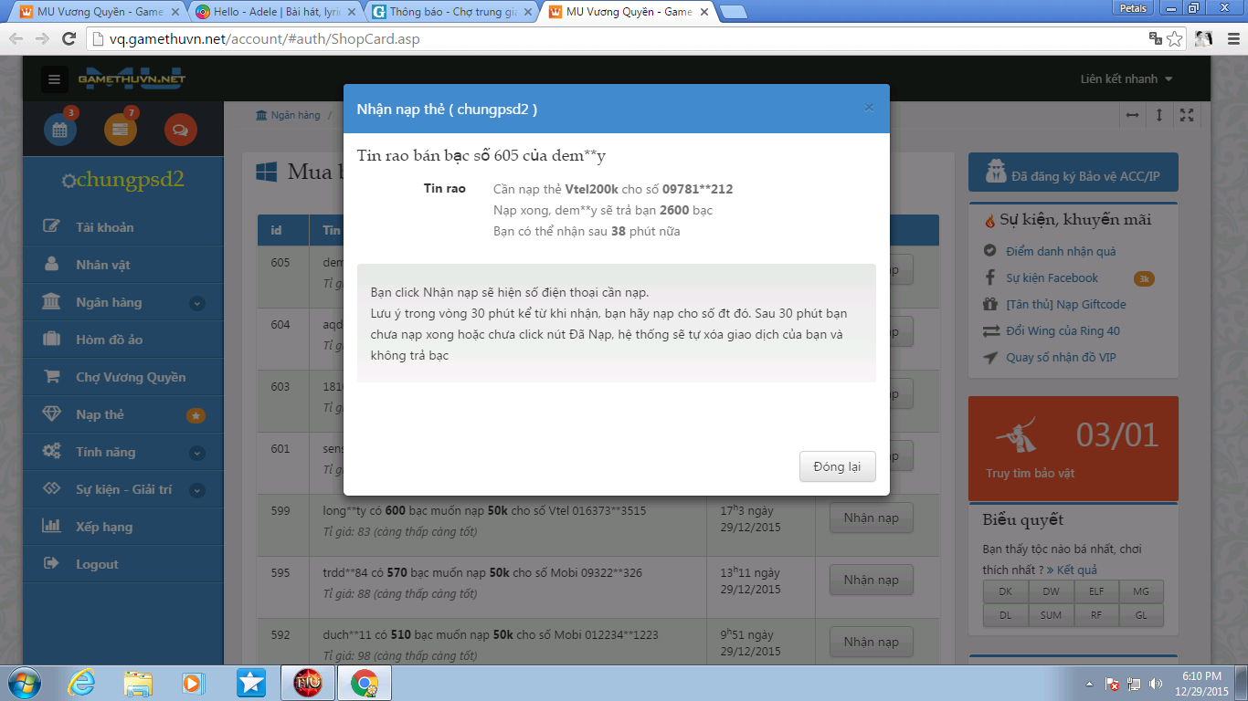Open the Liên kết nhanh dropdown
This screenshot has height=701, width=1248.
click(x=1126, y=79)
